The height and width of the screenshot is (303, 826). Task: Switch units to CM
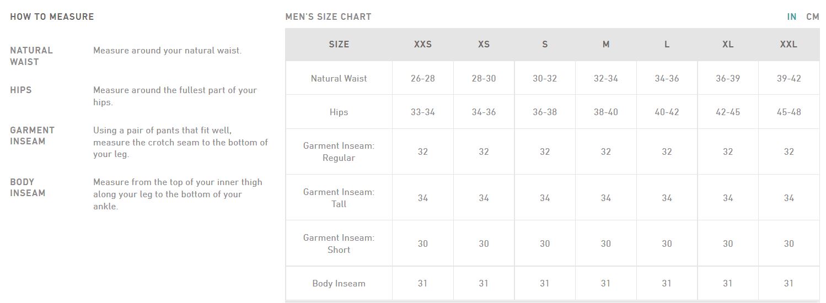pyautogui.click(x=813, y=17)
